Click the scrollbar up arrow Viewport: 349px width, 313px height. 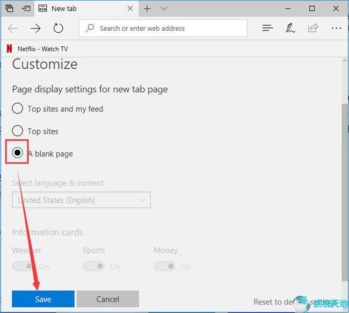[x=345, y=61]
